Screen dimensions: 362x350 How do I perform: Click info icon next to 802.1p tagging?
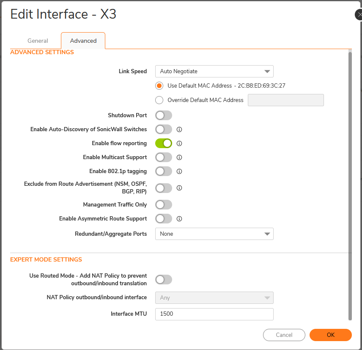coord(179,171)
